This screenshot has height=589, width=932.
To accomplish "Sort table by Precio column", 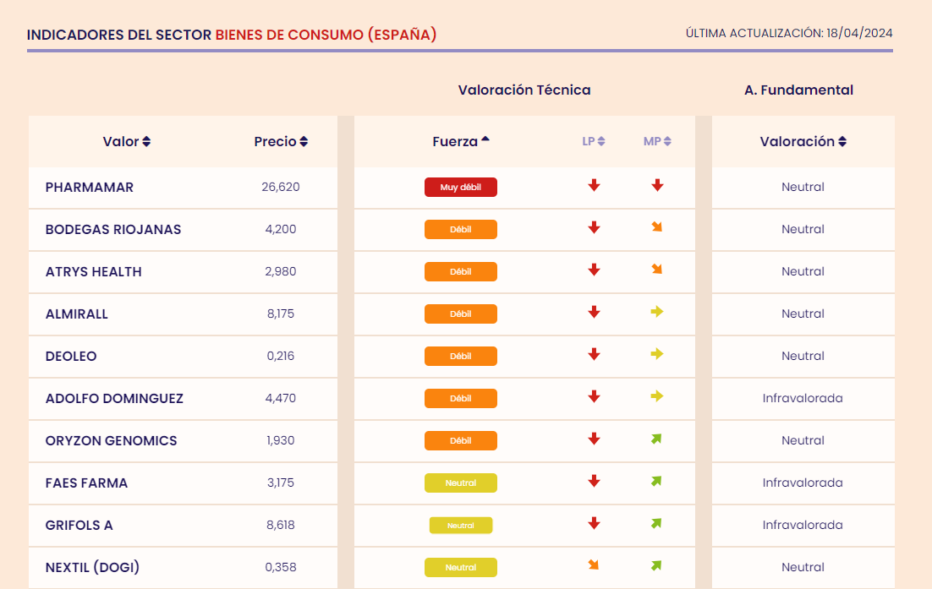I will point(281,142).
